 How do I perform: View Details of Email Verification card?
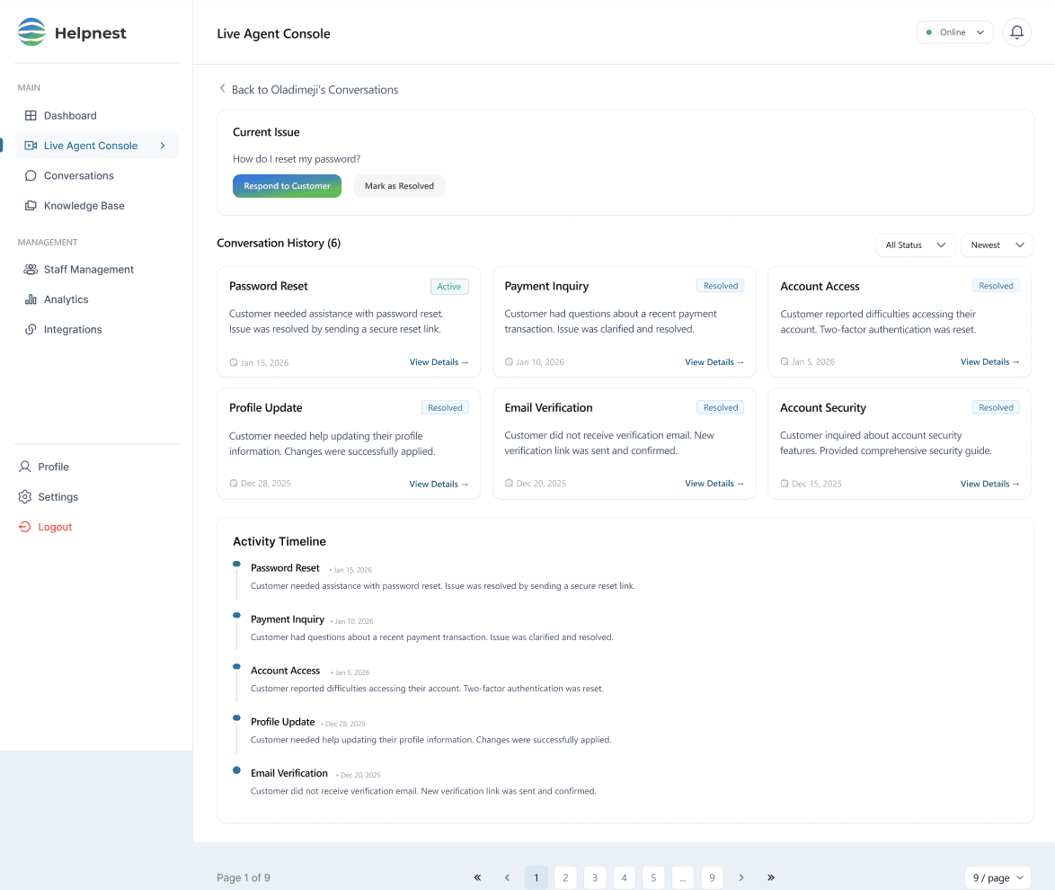click(714, 484)
